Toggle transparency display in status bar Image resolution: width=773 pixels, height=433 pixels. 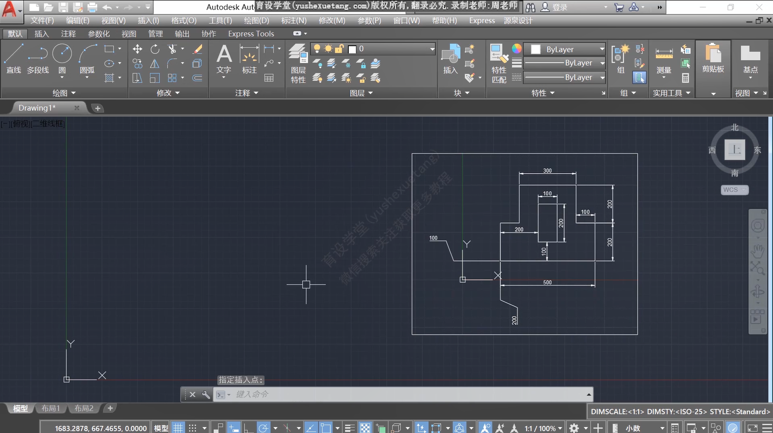(x=365, y=428)
